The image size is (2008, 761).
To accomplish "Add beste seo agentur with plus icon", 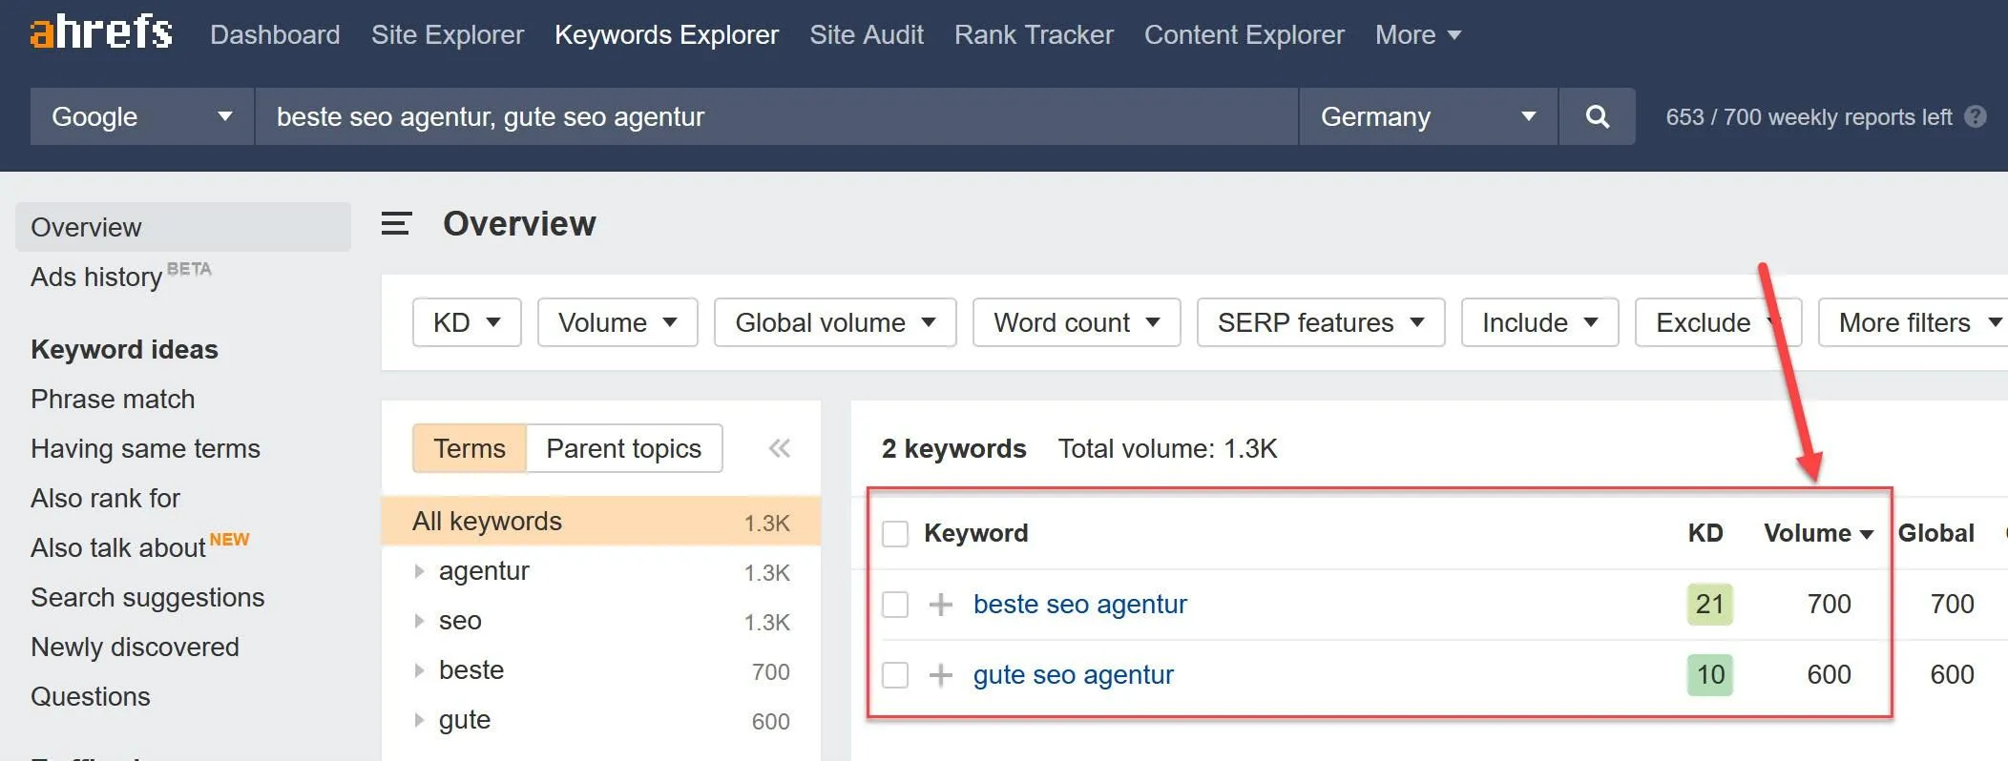I will tap(941, 605).
